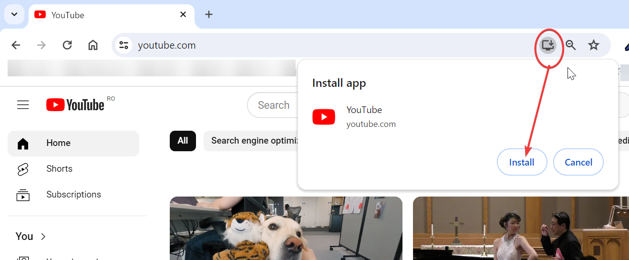This screenshot has width=629, height=260.
Task: Open the dog with tiger toy video thumbnail
Action: pos(286,228)
